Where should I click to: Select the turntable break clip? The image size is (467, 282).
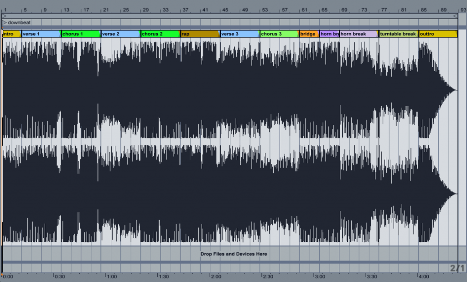(x=399, y=34)
